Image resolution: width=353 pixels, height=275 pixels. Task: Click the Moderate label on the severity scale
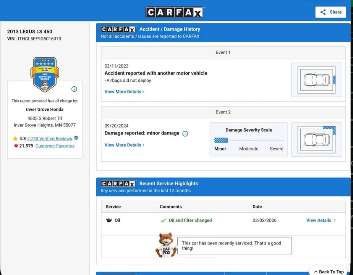click(249, 149)
